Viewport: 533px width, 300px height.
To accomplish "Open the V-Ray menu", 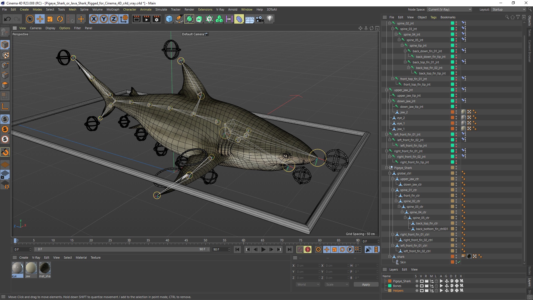I will pos(220,9).
